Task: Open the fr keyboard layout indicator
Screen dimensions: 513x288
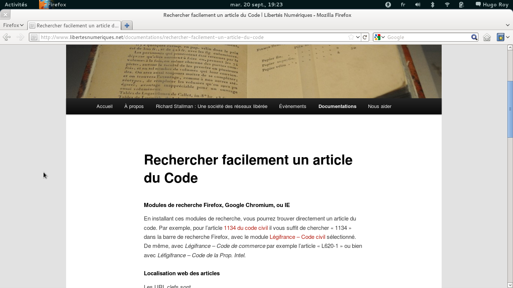Action: [x=403, y=4]
